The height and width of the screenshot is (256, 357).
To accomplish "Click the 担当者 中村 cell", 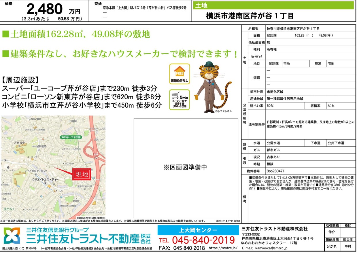I will point(348,246).
